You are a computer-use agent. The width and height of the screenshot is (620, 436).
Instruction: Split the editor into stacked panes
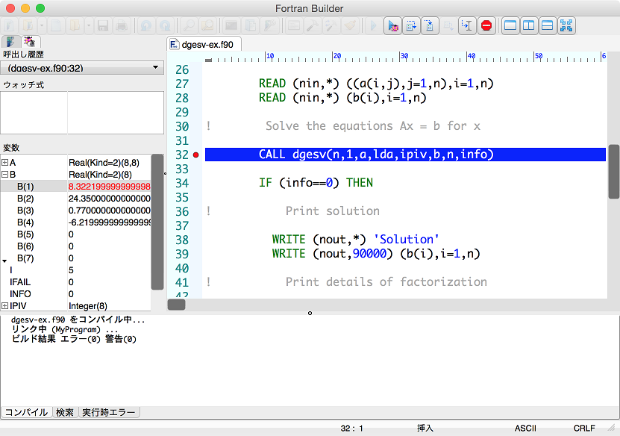547,26
